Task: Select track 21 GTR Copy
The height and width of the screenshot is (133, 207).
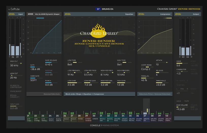Action: [30, 118]
